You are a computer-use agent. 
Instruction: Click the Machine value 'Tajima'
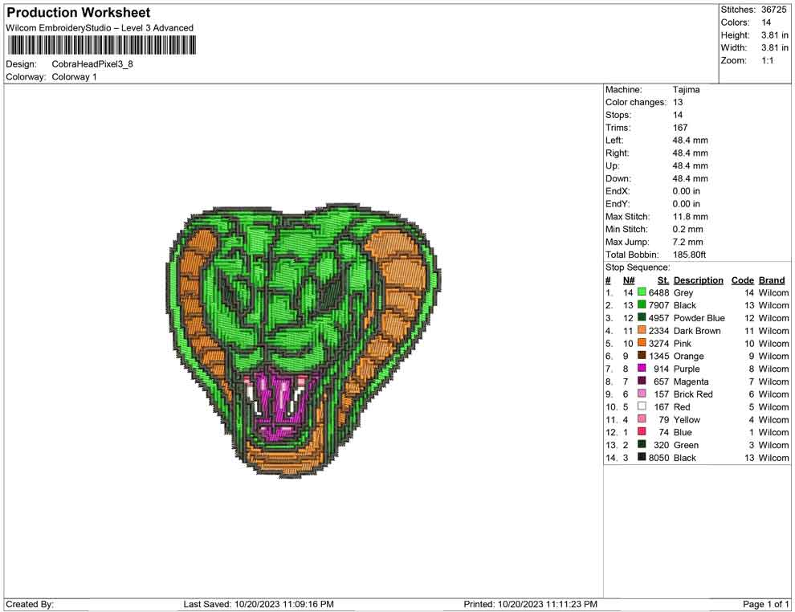click(x=686, y=90)
